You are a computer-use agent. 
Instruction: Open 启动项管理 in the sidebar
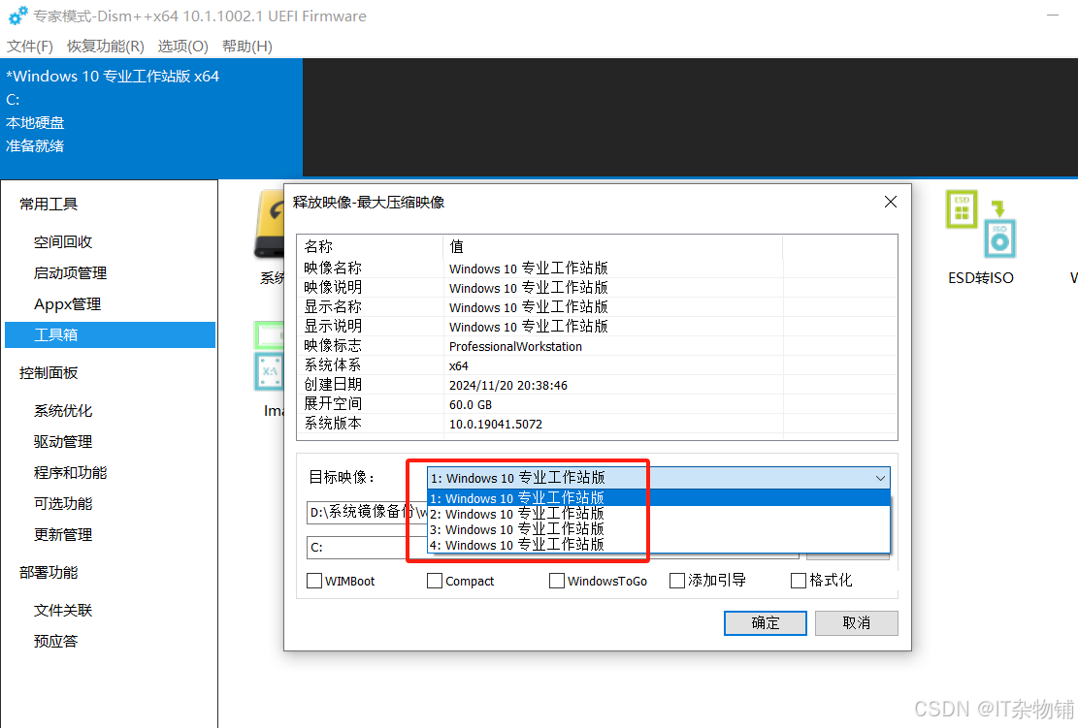[70, 272]
